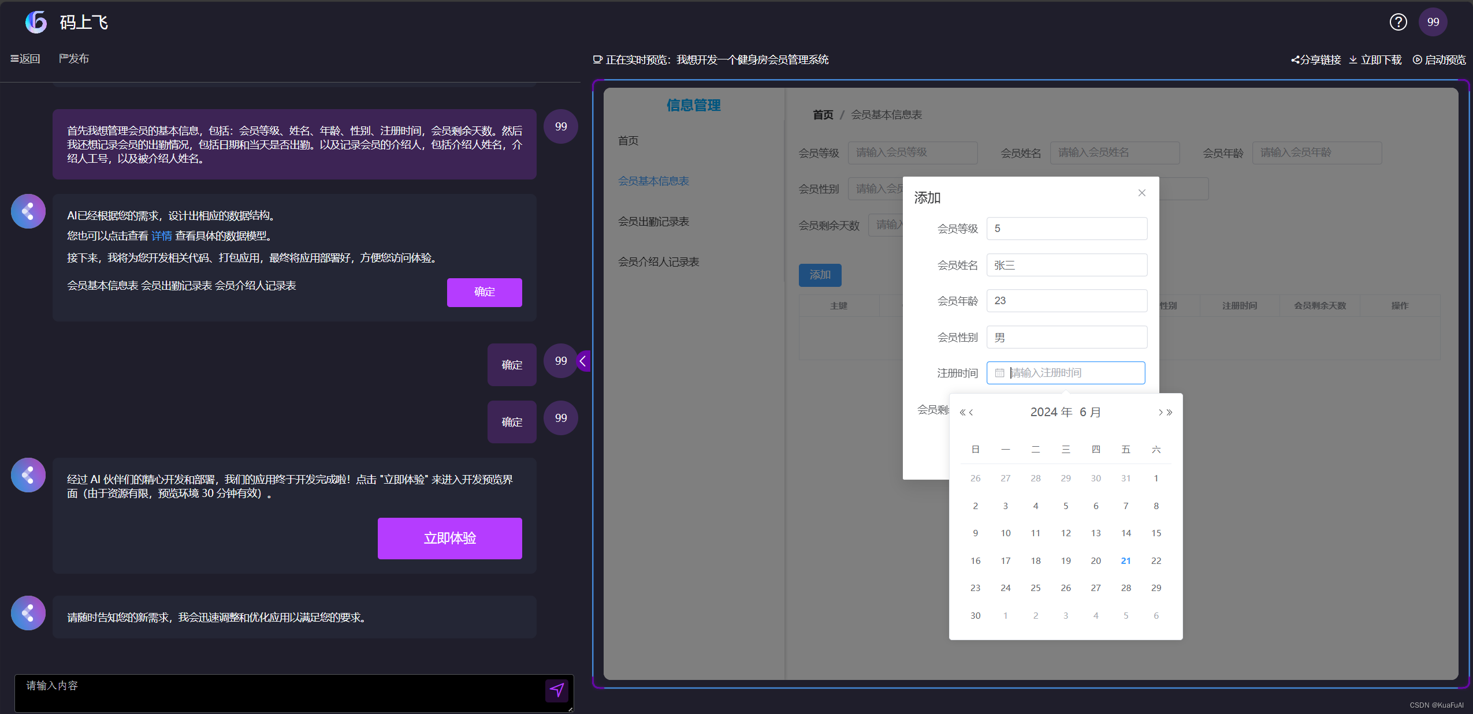
Task: Click the help question mark icon
Action: (1398, 22)
